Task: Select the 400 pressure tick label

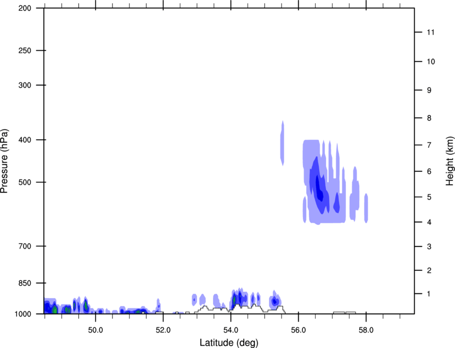Action: coord(25,140)
